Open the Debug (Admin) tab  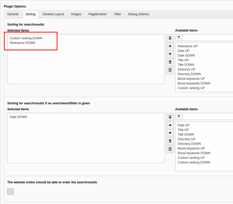point(139,14)
